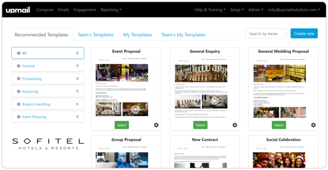The height and width of the screenshot is (170, 328).
Task: Switch to Team's Templates tab
Action: point(96,35)
